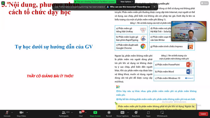Click the Live Transcription enabled notification
This screenshot has height=118, width=210.
[x=79, y=7]
